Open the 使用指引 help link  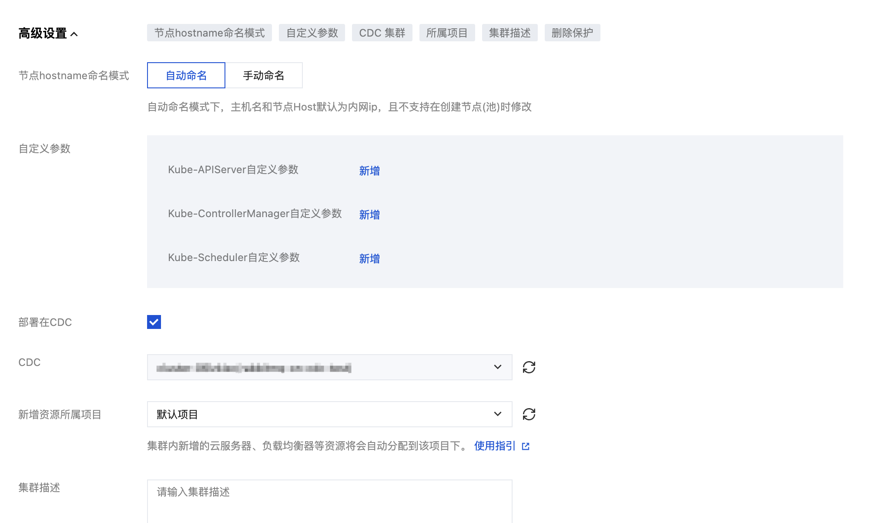pyautogui.click(x=495, y=446)
